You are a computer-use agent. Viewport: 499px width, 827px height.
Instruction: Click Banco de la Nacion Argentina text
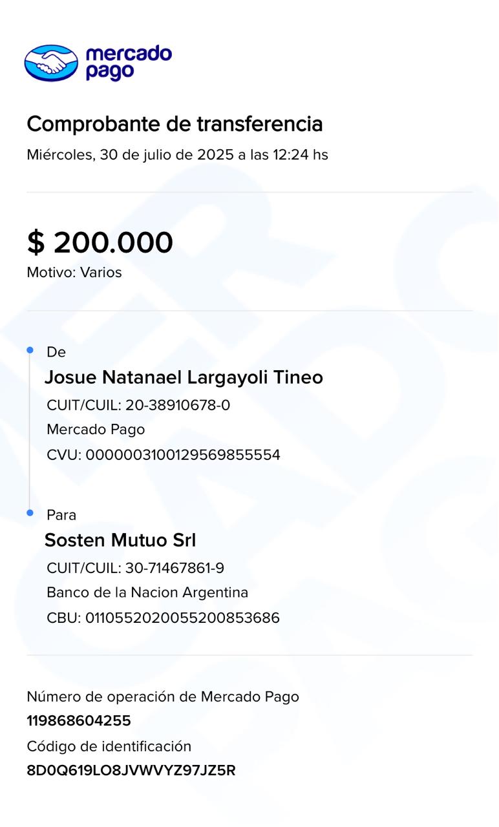[147, 592]
